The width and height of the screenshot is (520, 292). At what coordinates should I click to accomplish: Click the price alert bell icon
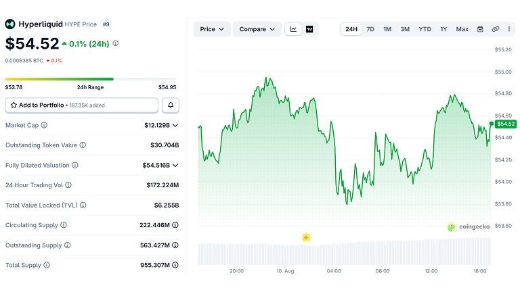171,105
